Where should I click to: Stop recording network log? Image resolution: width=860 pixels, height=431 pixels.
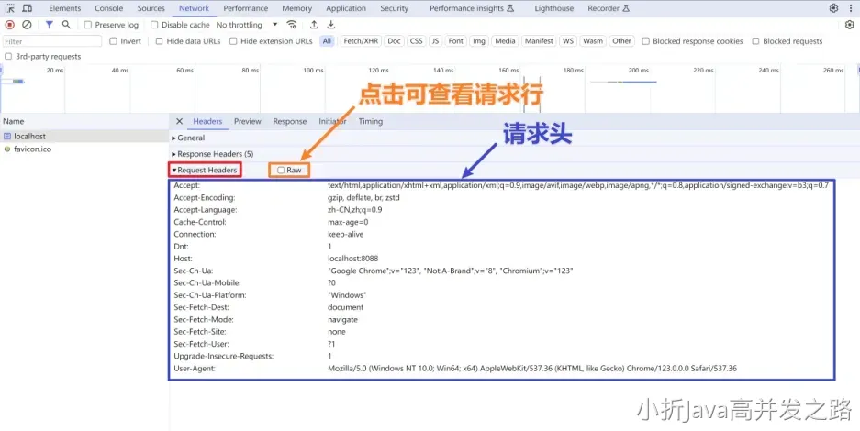(x=10, y=25)
